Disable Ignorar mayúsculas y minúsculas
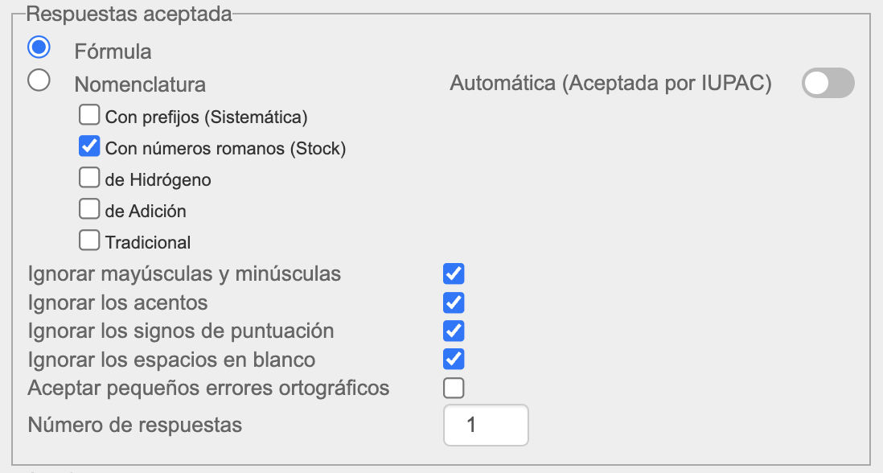Viewport: 883px width, 473px height. click(x=454, y=274)
